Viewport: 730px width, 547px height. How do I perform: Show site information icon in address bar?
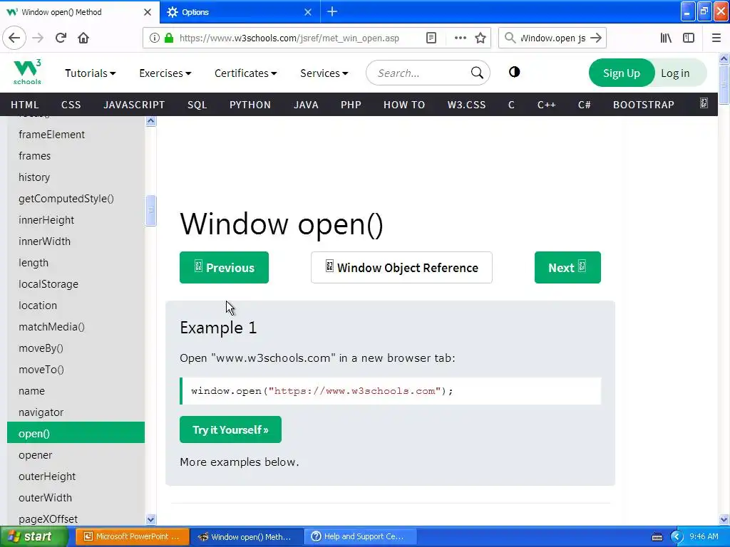coord(154,38)
